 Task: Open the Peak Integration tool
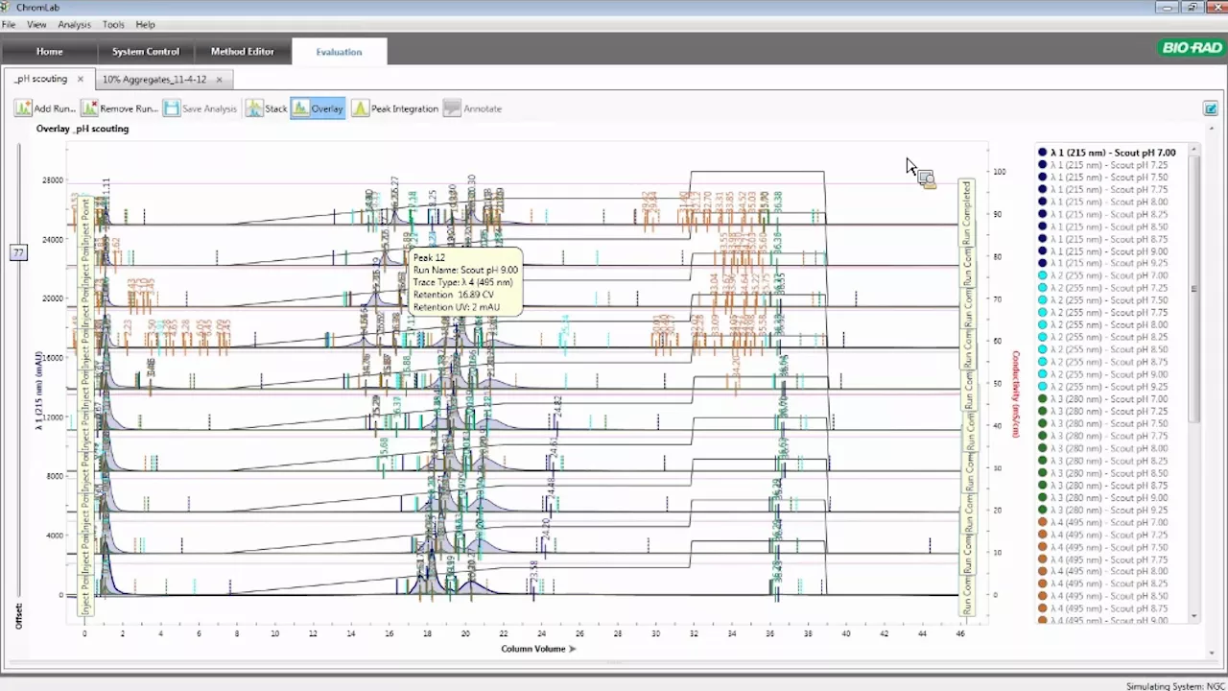click(x=394, y=108)
